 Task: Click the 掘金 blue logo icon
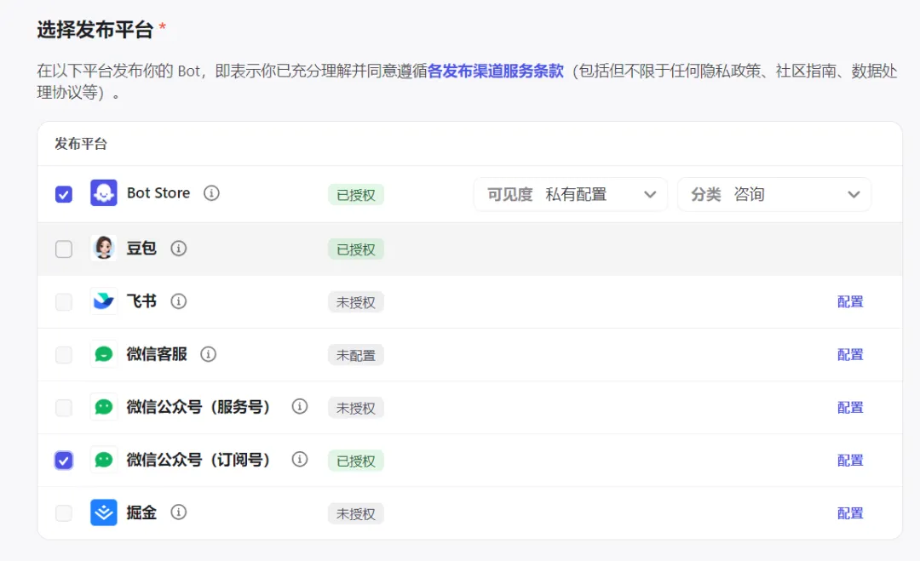tap(104, 512)
